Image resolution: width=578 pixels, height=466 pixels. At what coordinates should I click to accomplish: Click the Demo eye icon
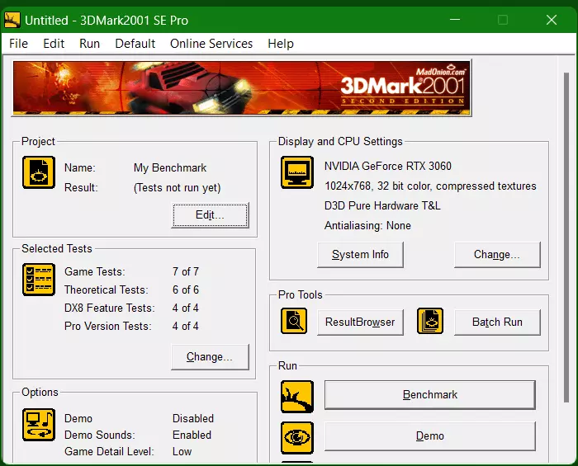click(x=297, y=438)
